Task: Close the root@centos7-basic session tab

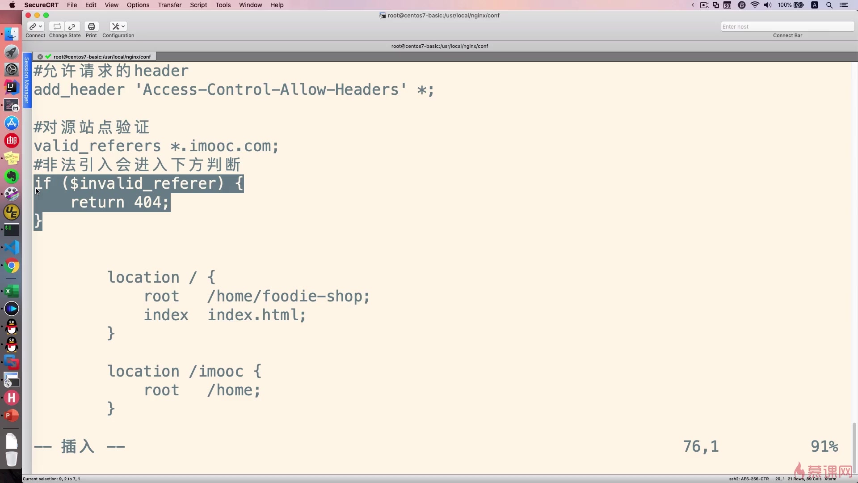Action: point(40,57)
